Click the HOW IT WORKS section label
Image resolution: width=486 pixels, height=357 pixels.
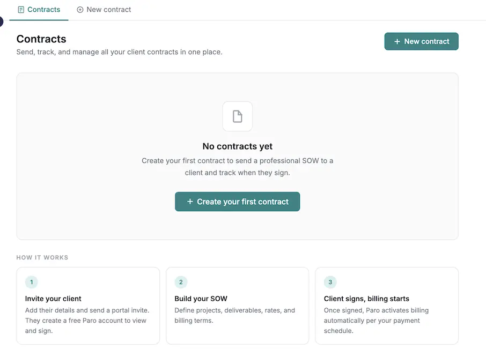42,257
